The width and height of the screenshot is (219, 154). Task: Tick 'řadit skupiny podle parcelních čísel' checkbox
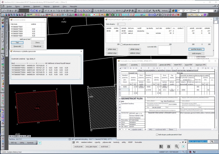click(x=157, y=135)
